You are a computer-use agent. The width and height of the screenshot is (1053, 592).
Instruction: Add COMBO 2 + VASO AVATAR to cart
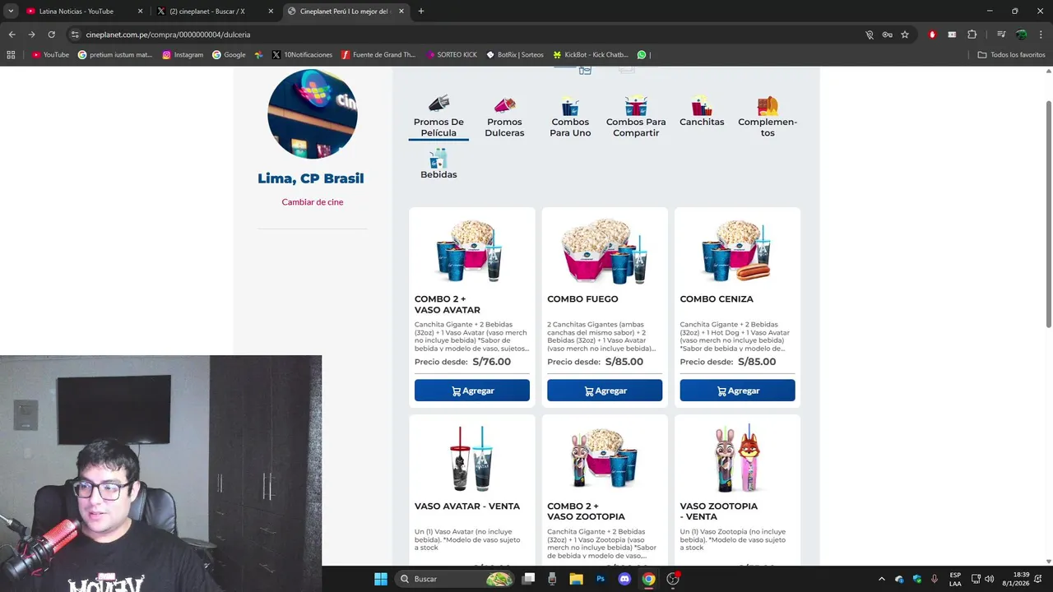(x=472, y=391)
